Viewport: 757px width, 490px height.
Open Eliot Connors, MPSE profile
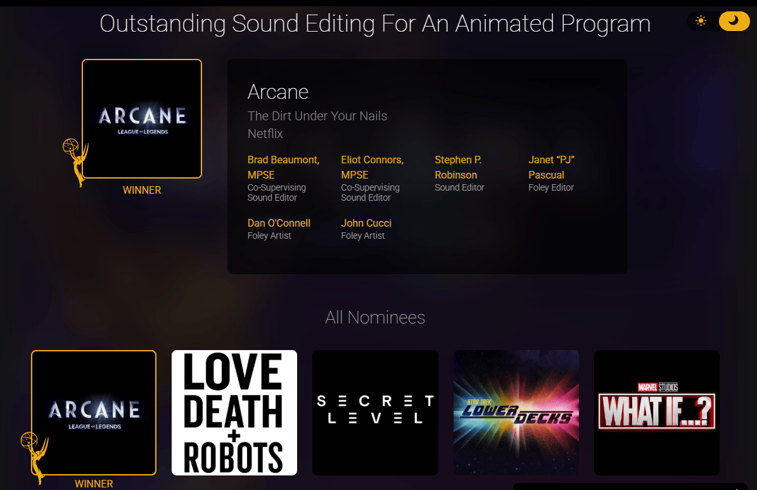click(x=372, y=167)
